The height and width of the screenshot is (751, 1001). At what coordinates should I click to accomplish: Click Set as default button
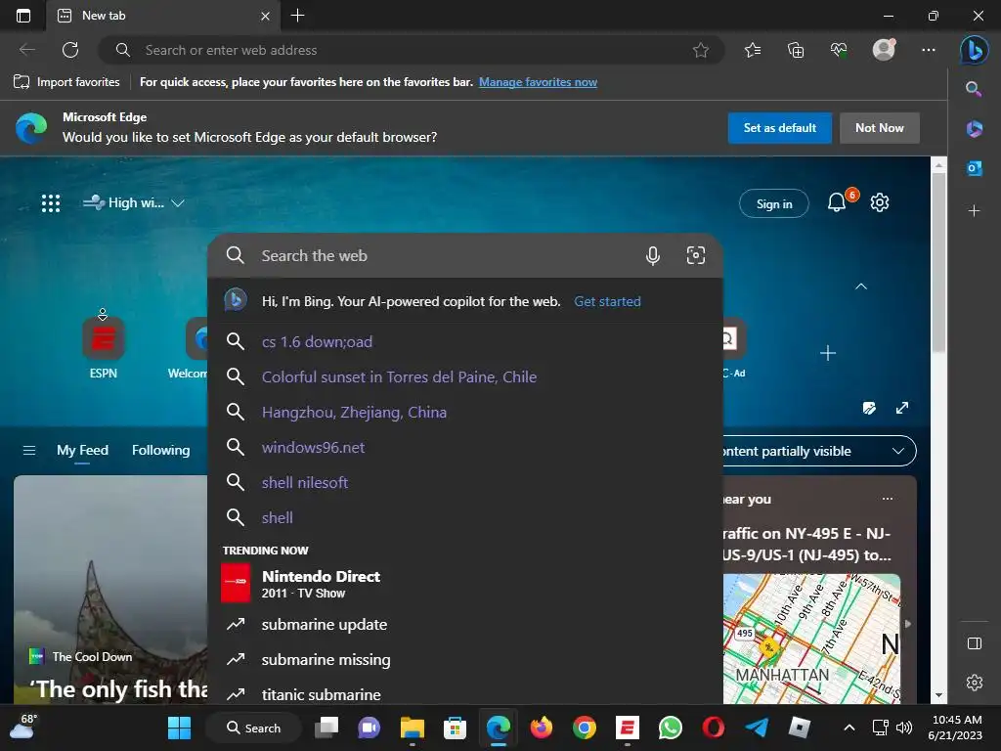coord(779,128)
